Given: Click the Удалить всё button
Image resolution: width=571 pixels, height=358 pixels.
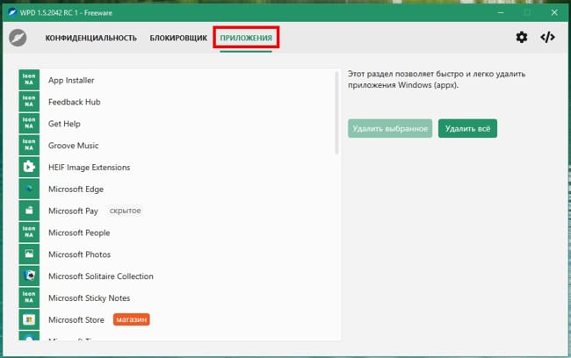Looking at the screenshot, I should pos(467,128).
